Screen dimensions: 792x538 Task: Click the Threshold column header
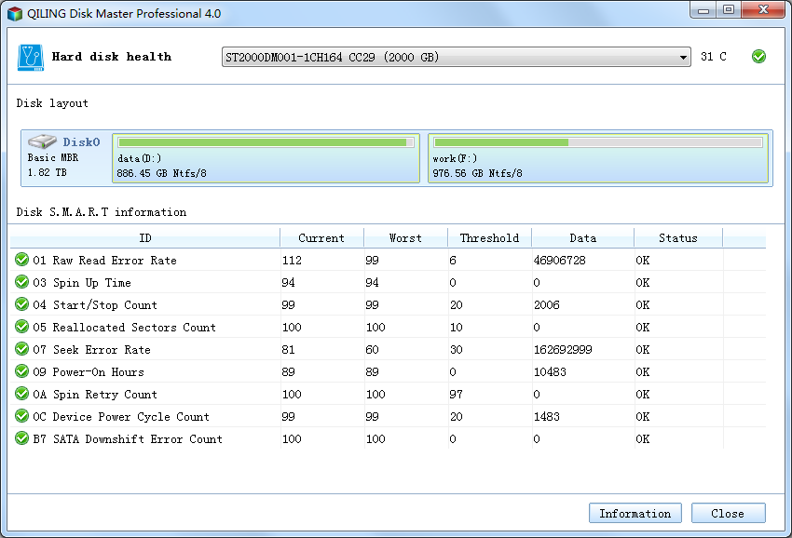pyautogui.click(x=489, y=237)
